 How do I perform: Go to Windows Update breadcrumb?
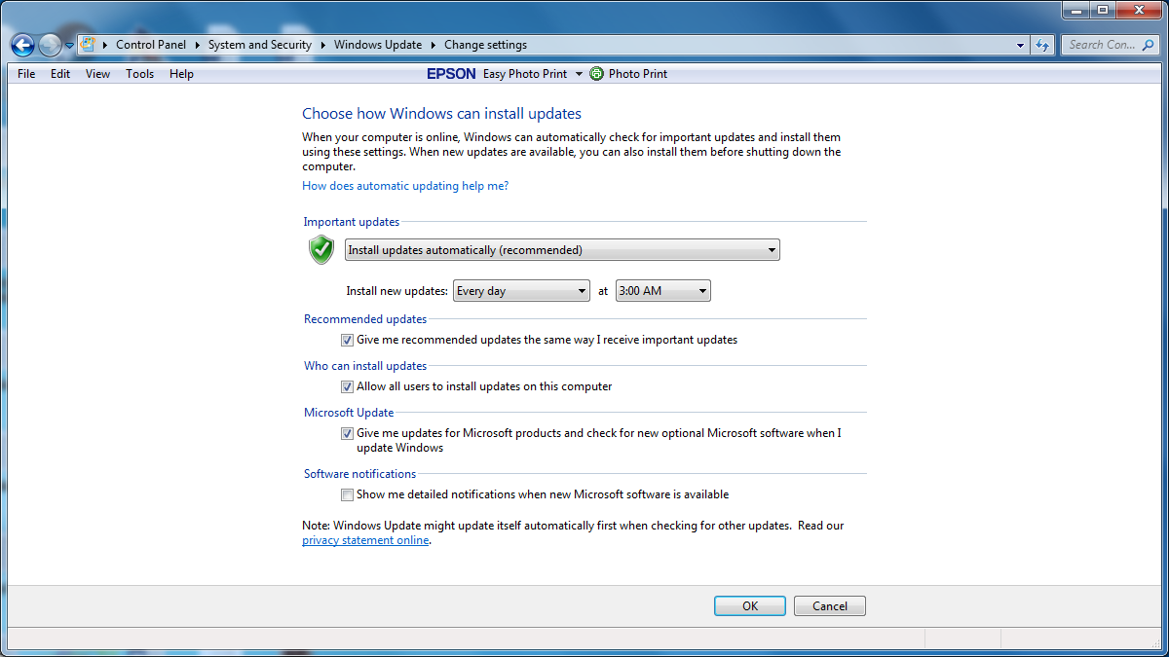378,45
